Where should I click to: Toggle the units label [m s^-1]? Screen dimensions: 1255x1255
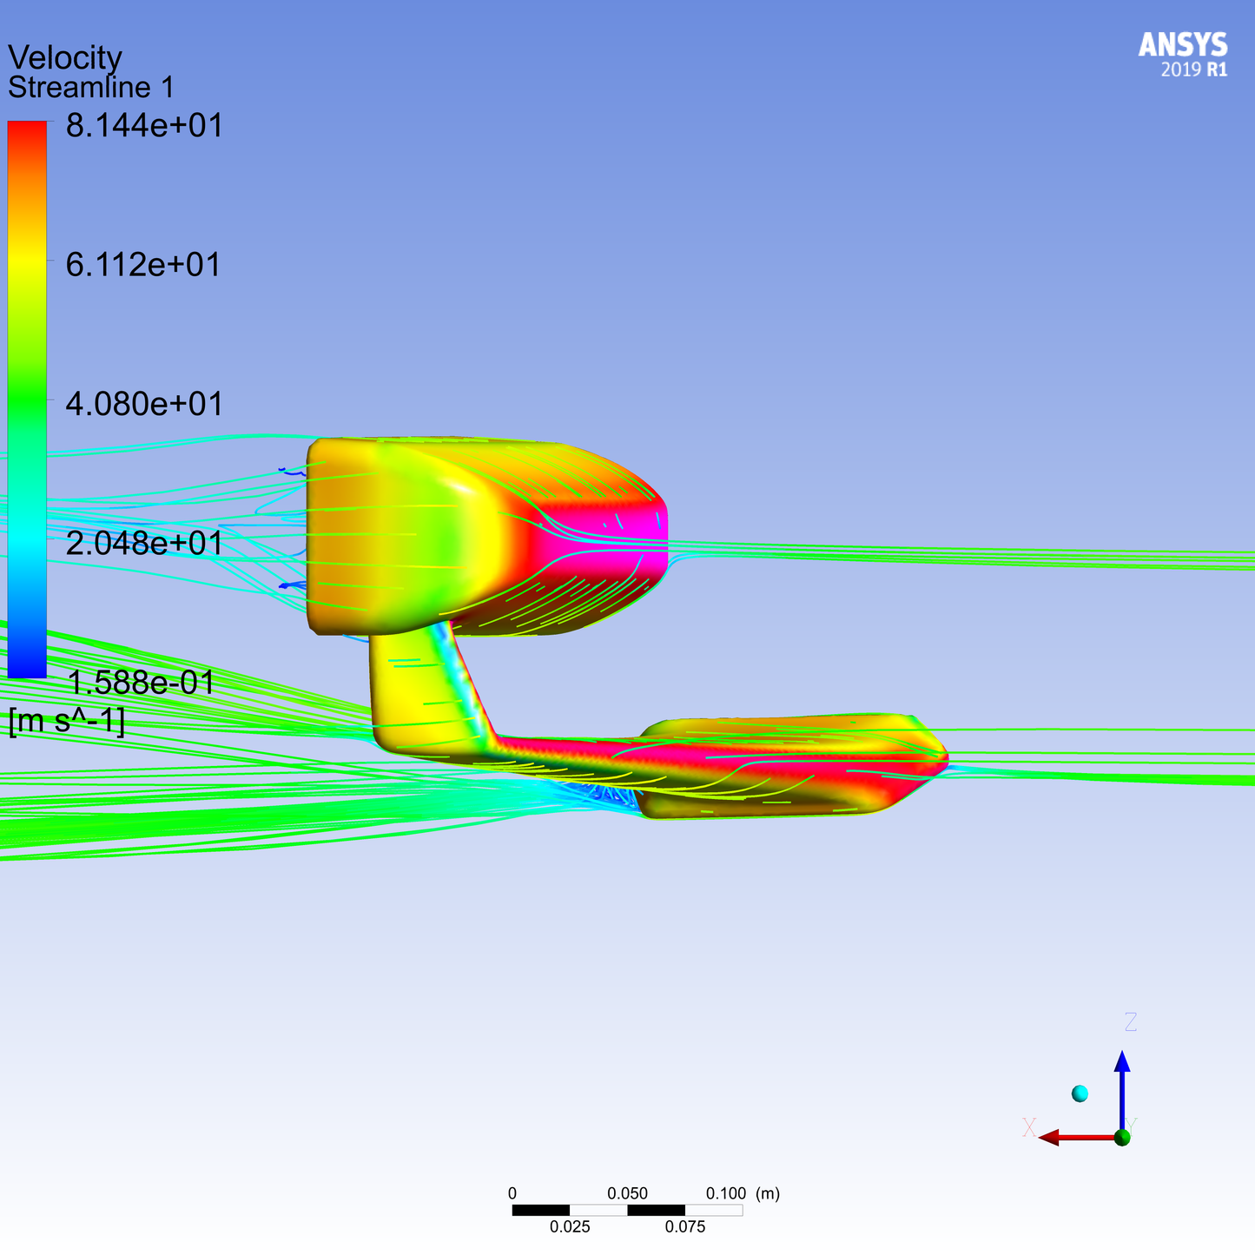[x=67, y=721]
